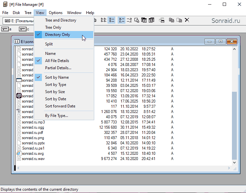
Task: Click the move files toolbar icon
Action: pyautogui.click(x=179, y=20)
